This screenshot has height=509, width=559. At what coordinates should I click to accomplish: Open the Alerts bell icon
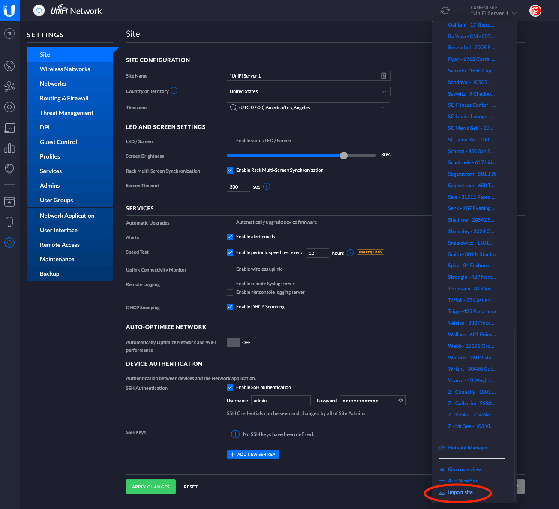(9, 222)
